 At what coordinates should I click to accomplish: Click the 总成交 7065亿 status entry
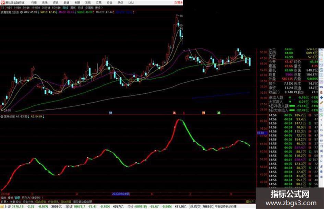coord(201,206)
